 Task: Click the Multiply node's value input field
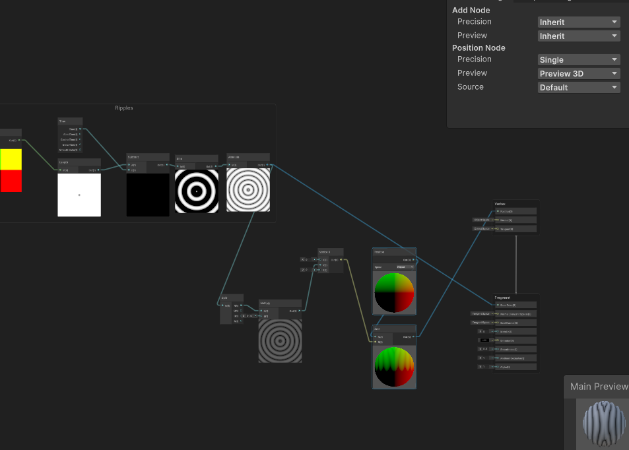(251, 315)
